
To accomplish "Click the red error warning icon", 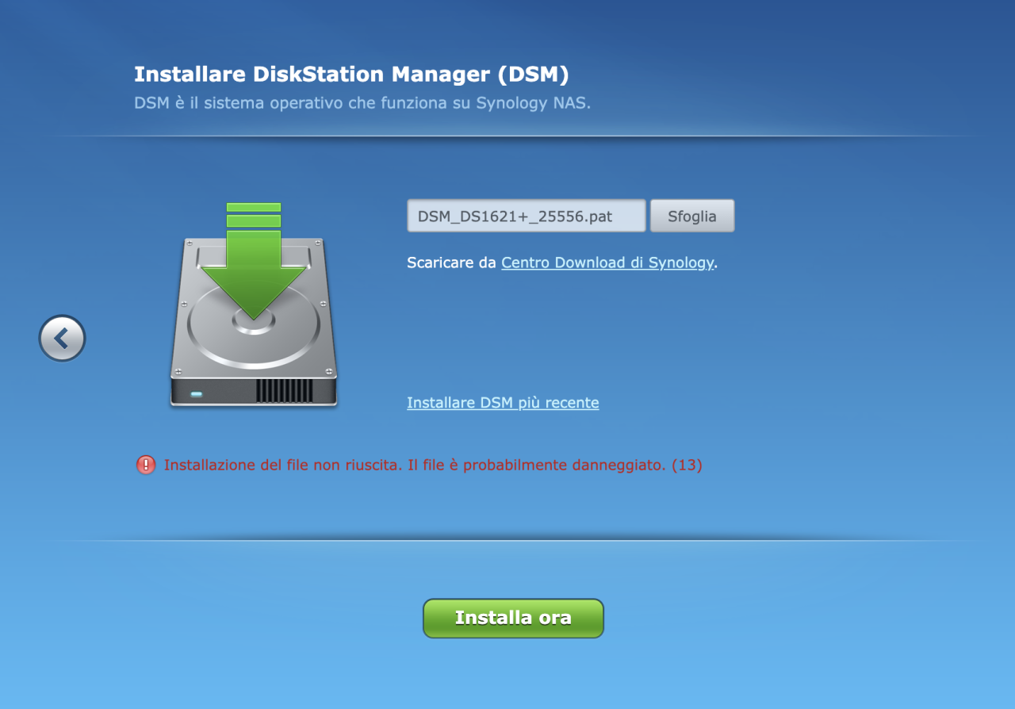I will (146, 465).
